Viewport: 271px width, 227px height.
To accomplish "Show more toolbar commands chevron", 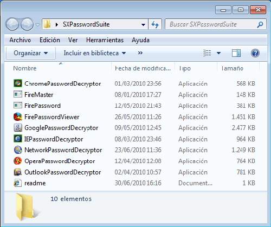I will pos(140,53).
